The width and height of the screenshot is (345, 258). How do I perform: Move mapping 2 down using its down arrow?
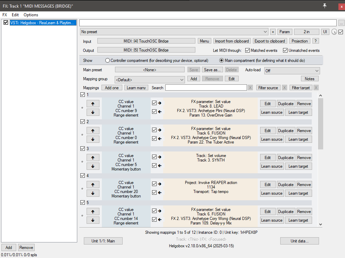[93, 139]
